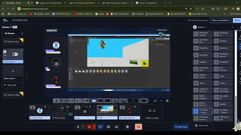Image resolution: width=241 pixels, height=135 pixels.
Task: Play FeedMe music track
Action: [x=203, y=62]
